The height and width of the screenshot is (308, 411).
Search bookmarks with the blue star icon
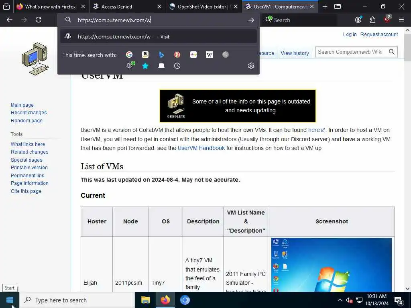[x=145, y=66]
